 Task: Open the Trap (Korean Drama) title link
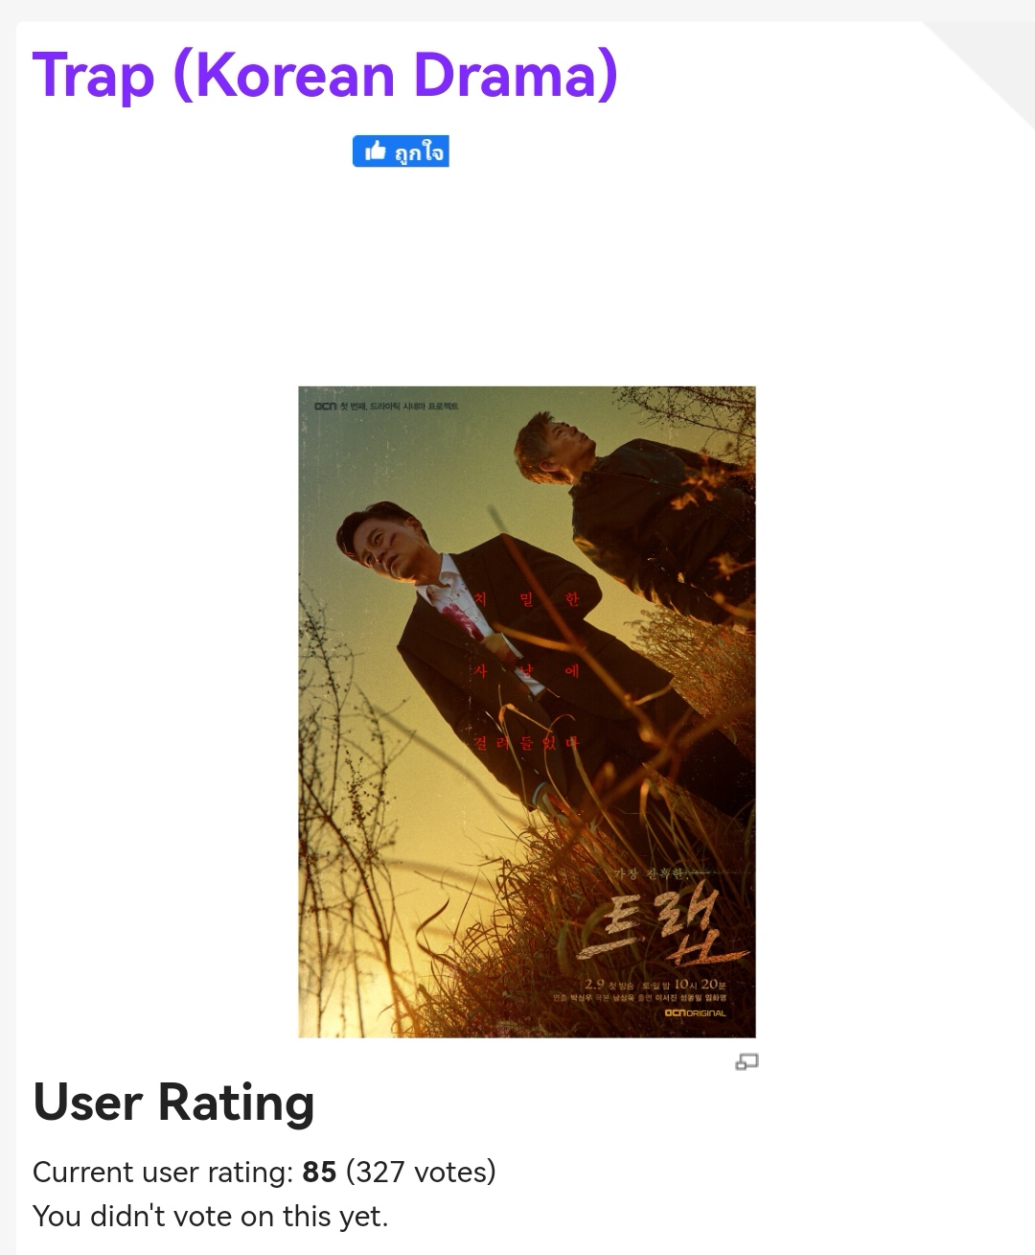coord(325,75)
